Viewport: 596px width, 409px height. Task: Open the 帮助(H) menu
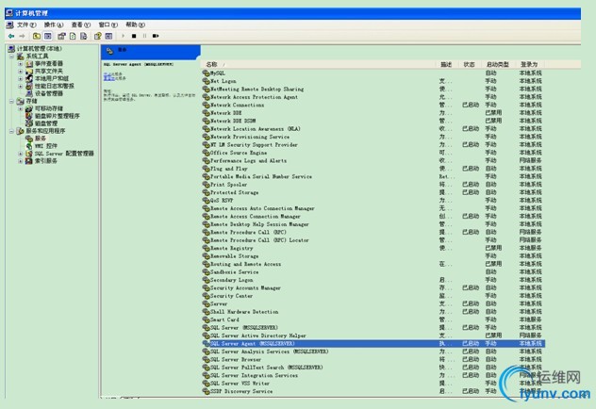[x=135, y=25]
